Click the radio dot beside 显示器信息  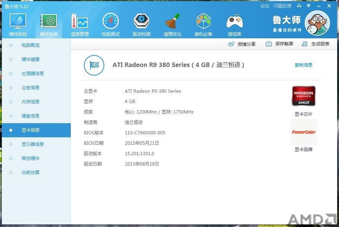click(11, 144)
